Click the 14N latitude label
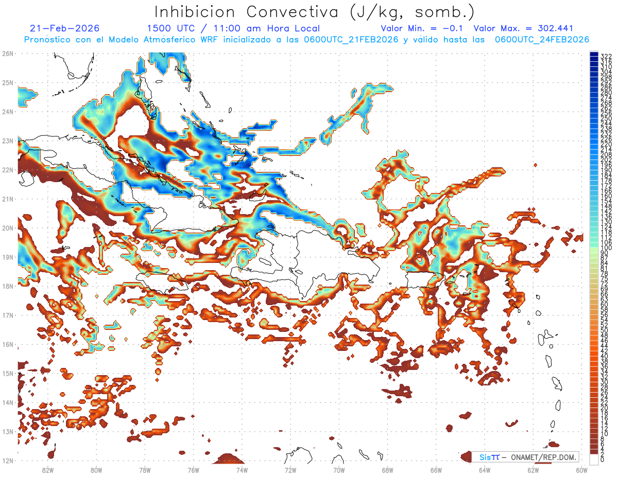 click(7, 402)
